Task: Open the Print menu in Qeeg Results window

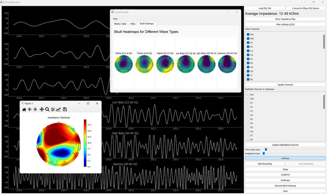Action: (x=115, y=19)
